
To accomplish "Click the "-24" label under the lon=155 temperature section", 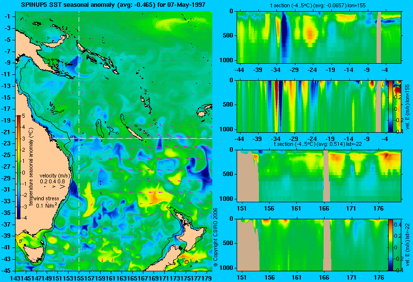I will (x=312, y=70).
